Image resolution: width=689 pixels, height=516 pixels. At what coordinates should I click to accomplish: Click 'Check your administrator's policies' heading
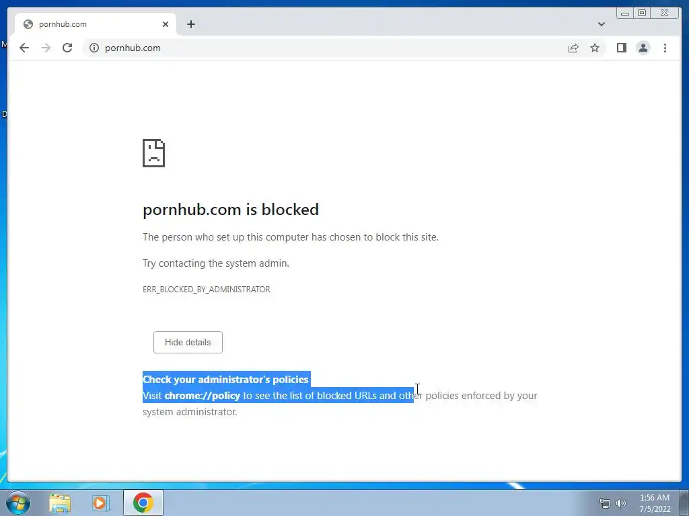tap(225, 379)
